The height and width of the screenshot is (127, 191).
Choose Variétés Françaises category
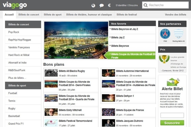(23, 47)
